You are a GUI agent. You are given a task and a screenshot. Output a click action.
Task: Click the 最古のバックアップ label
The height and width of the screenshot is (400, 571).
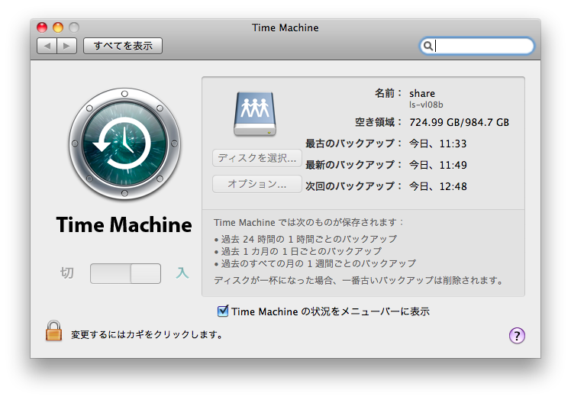pos(353,144)
